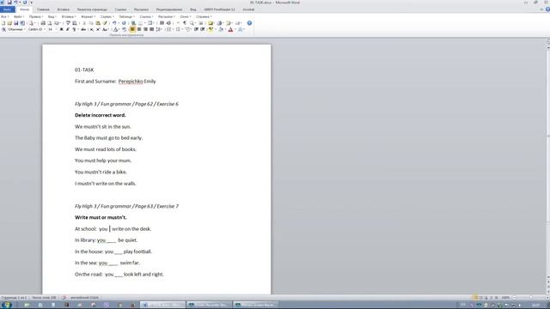The height and width of the screenshot is (309, 550).
Task: Toggle Center alignment
Action: tap(139, 29)
